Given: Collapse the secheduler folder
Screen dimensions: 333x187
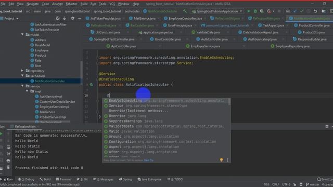Looking at the screenshot, I should click(22, 75).
